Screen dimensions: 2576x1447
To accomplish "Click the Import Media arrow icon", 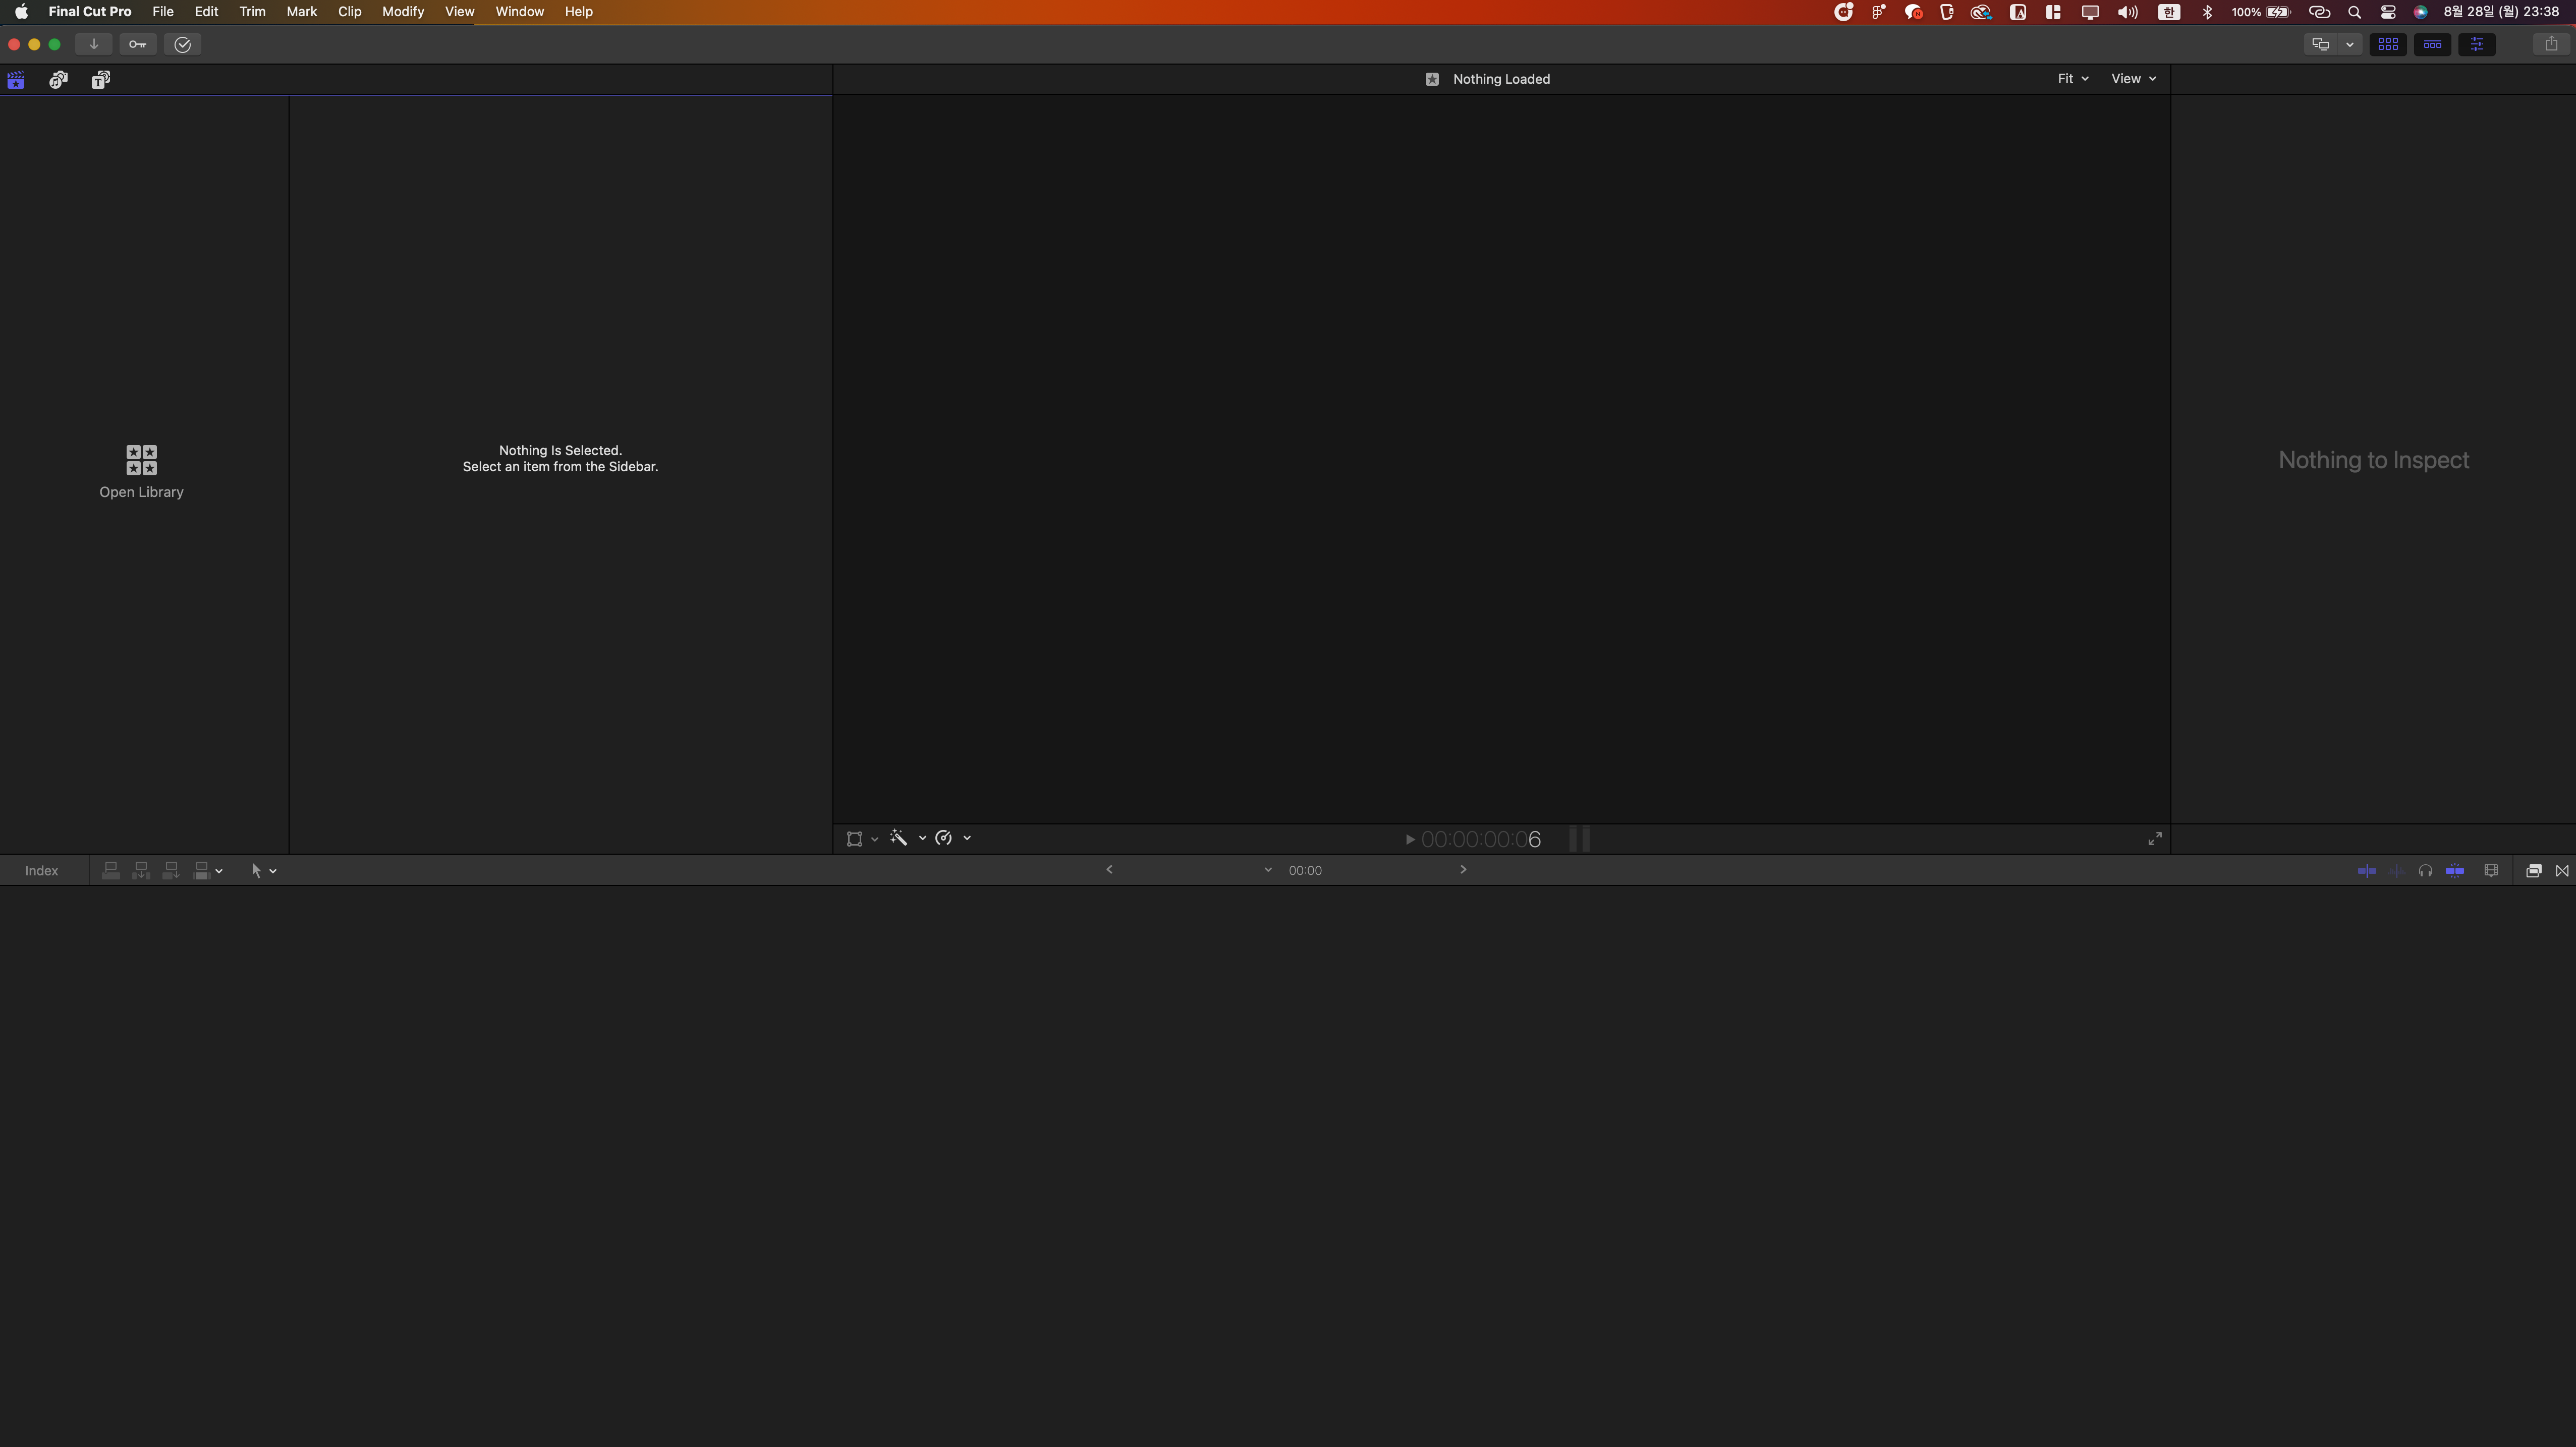I will tap(93, 44).
